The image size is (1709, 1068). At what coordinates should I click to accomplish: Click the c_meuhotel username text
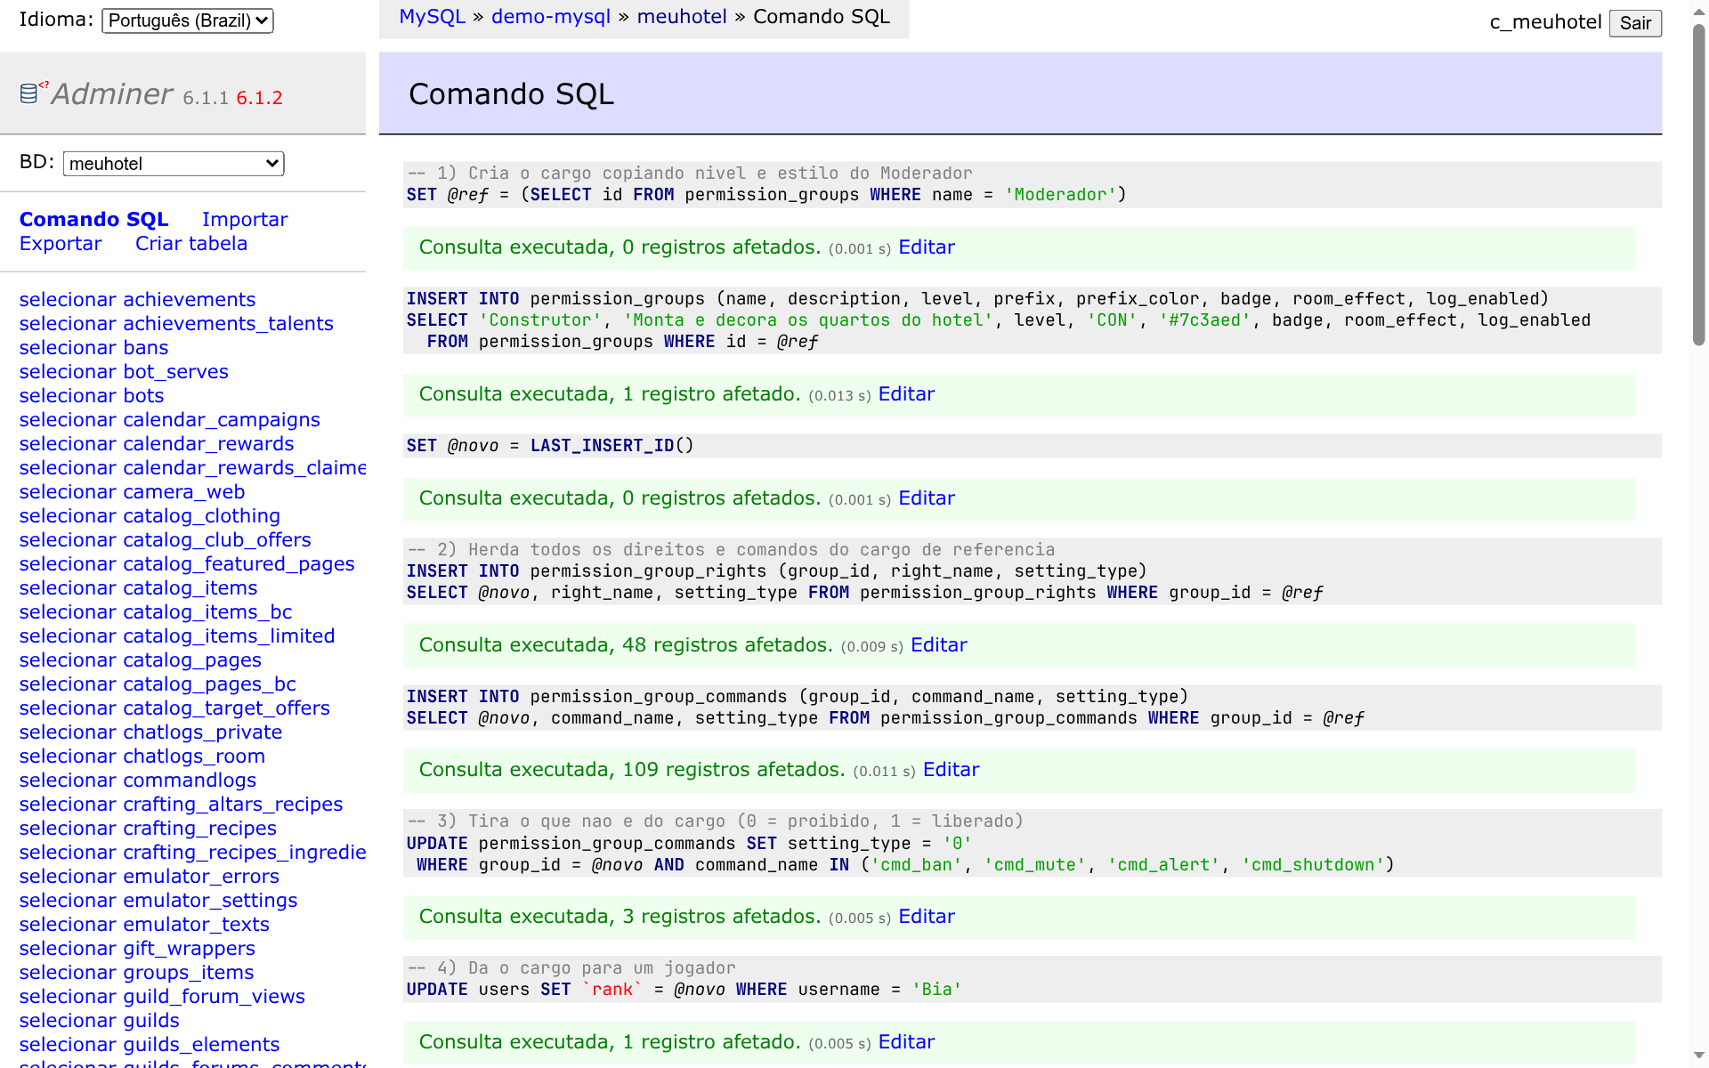coord(1545,22)
